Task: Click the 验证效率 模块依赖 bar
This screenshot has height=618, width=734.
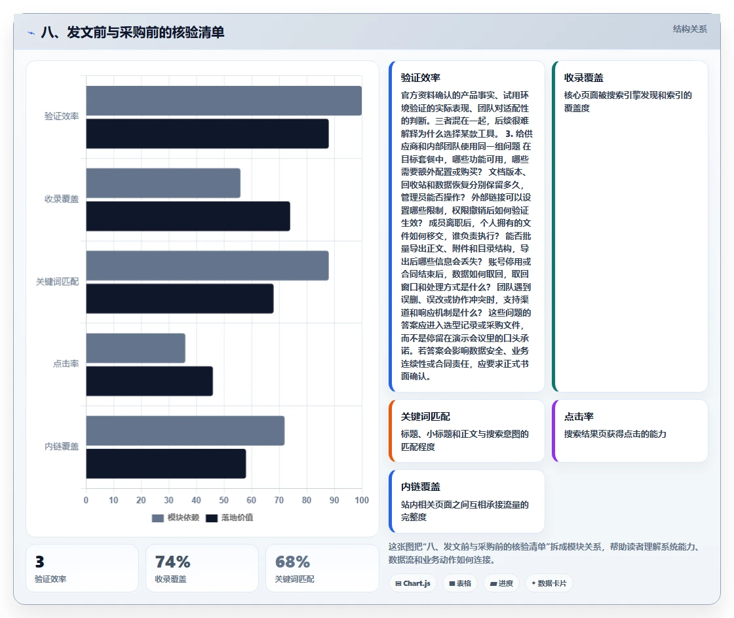Action: [x=223, y=101]
